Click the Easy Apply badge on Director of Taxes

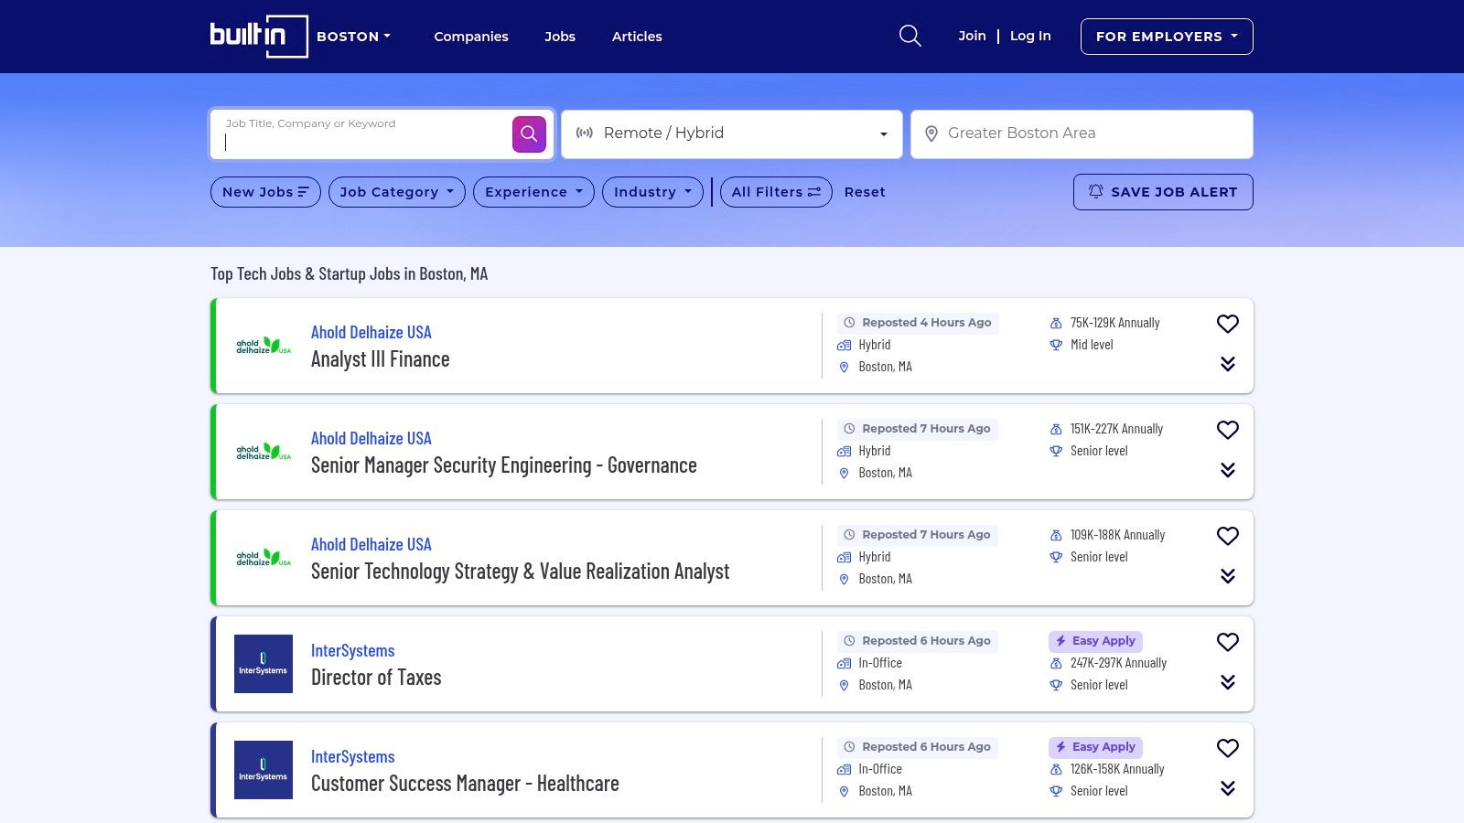1095,641
